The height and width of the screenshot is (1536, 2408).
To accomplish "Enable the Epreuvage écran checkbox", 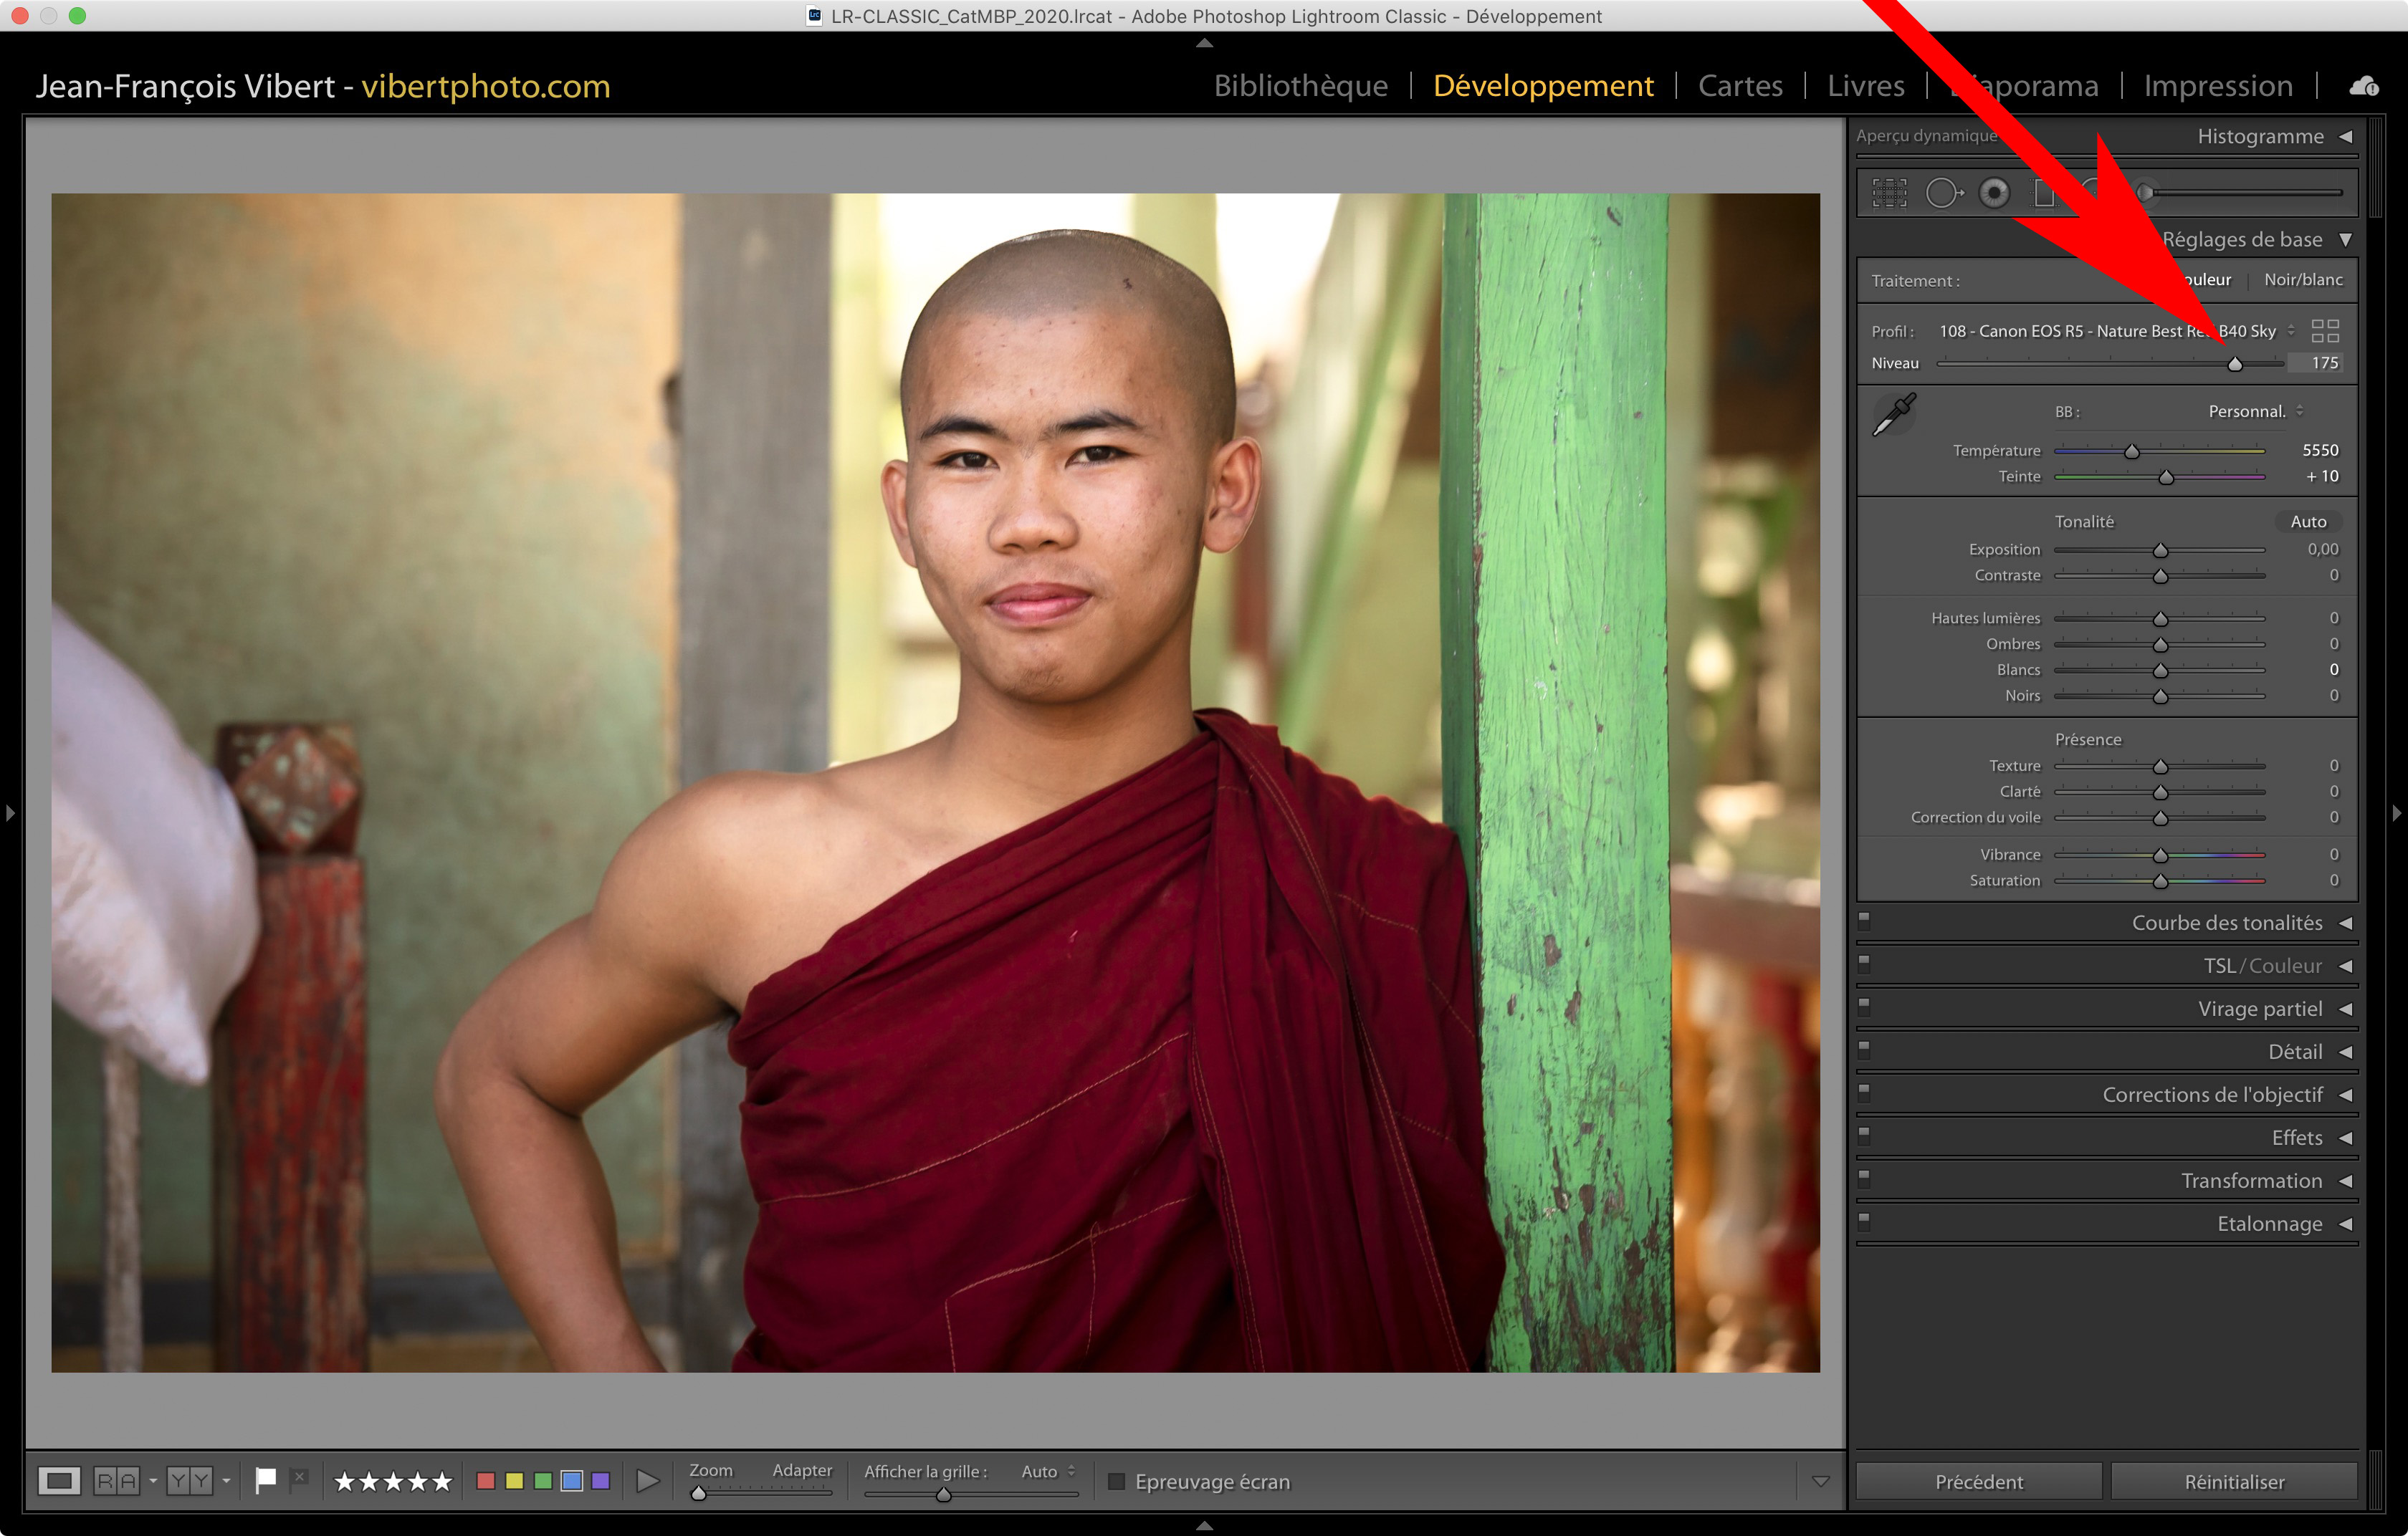I will (x=1117, y=1481).
